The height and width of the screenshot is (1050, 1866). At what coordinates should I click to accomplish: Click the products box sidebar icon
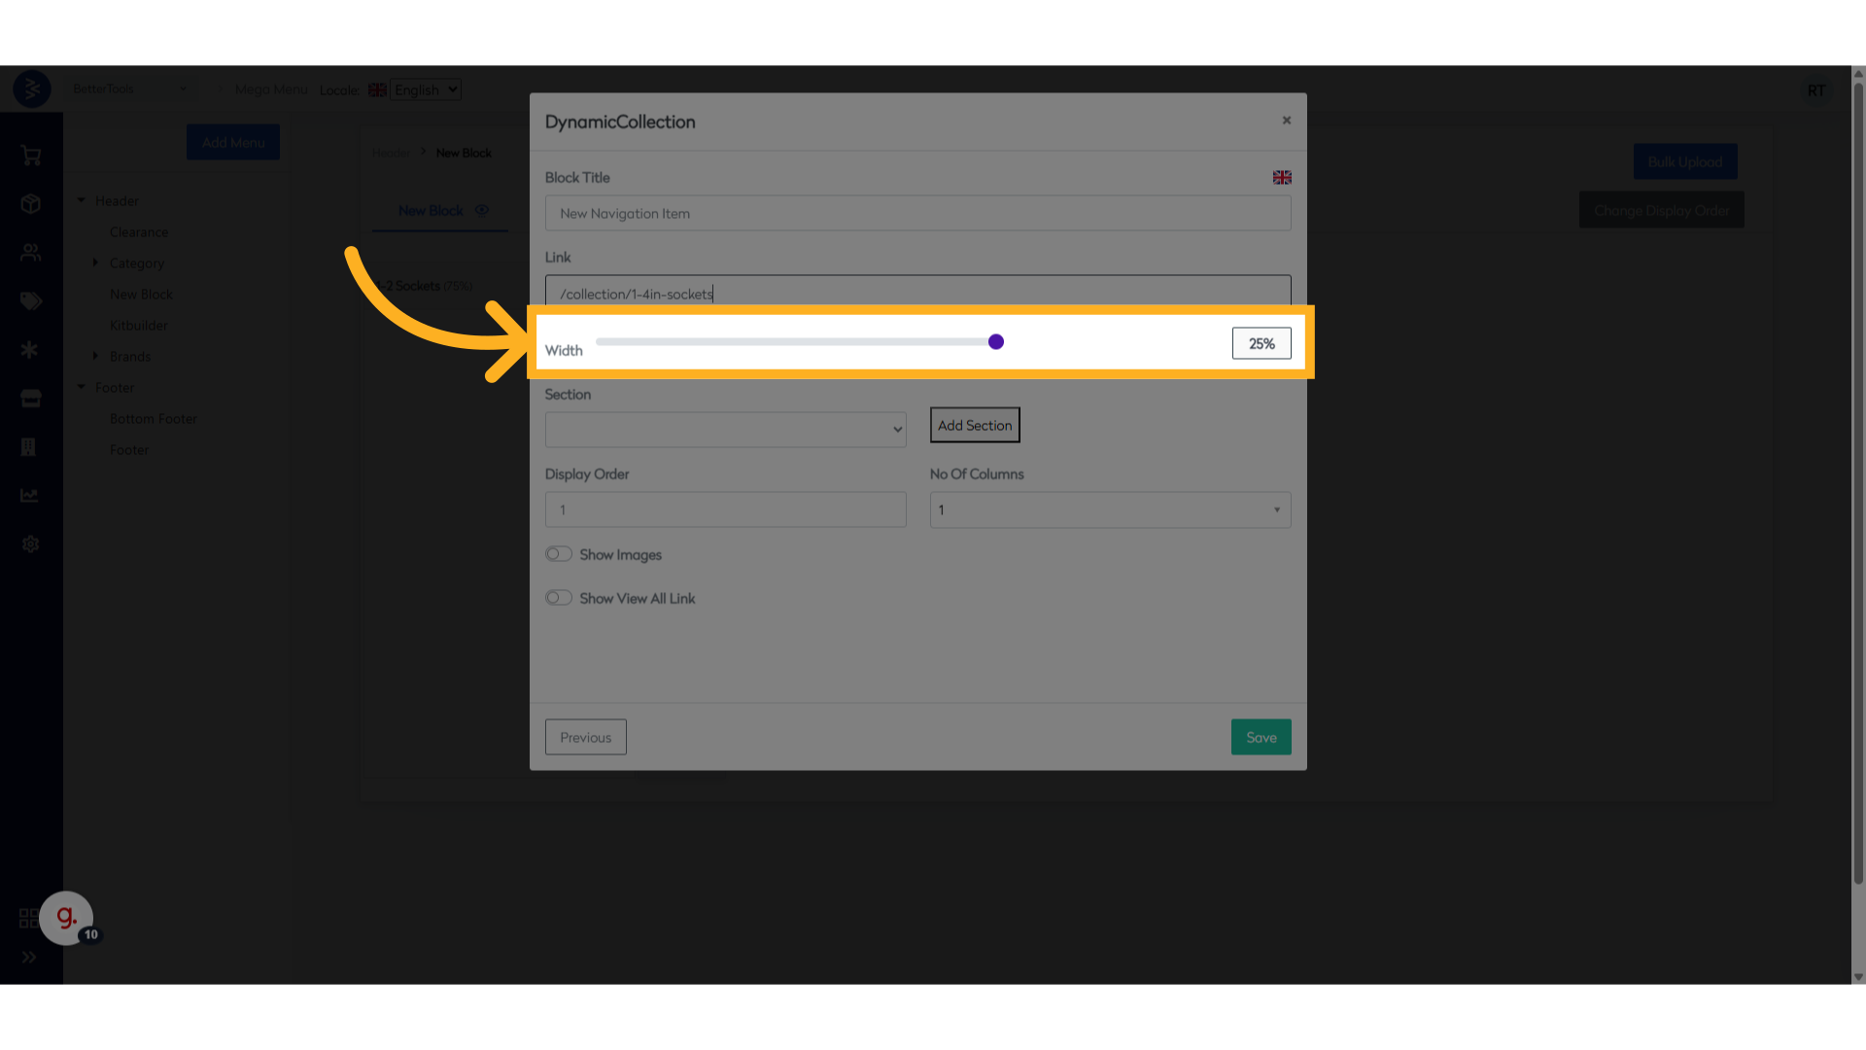click(x=30, y=204)
